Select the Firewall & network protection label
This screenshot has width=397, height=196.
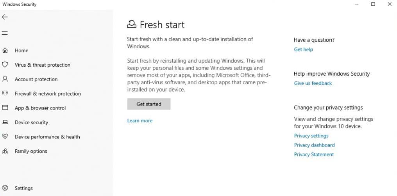(48, 94)
